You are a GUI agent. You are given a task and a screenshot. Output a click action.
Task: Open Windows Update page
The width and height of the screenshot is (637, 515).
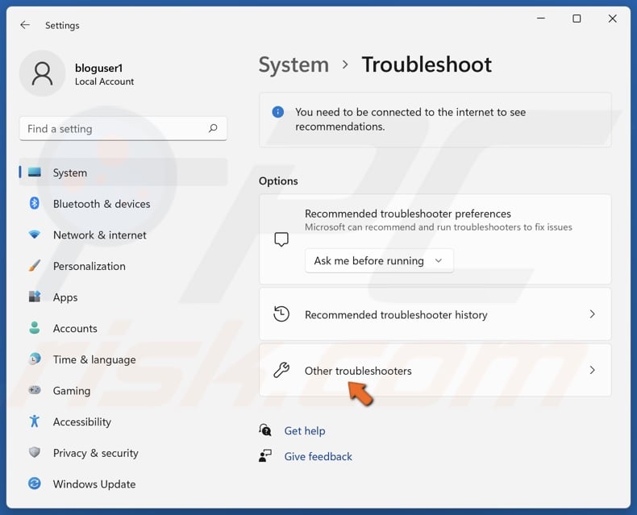tap(123, 484)
